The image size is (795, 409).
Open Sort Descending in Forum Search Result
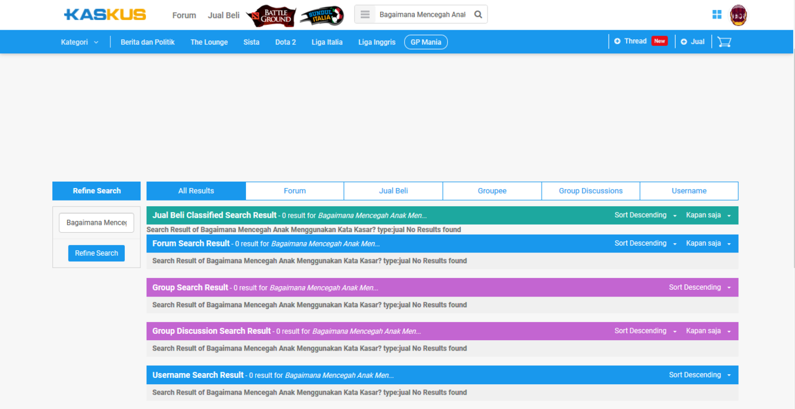point(646,243)
